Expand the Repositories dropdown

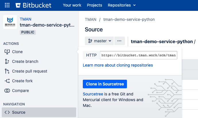121,5
